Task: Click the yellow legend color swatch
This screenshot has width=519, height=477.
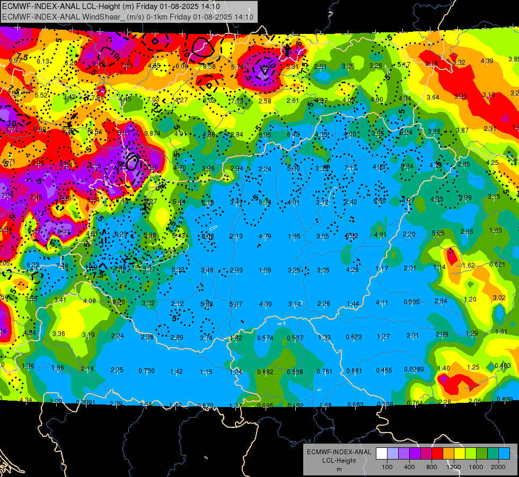Action: pos(460,454)
